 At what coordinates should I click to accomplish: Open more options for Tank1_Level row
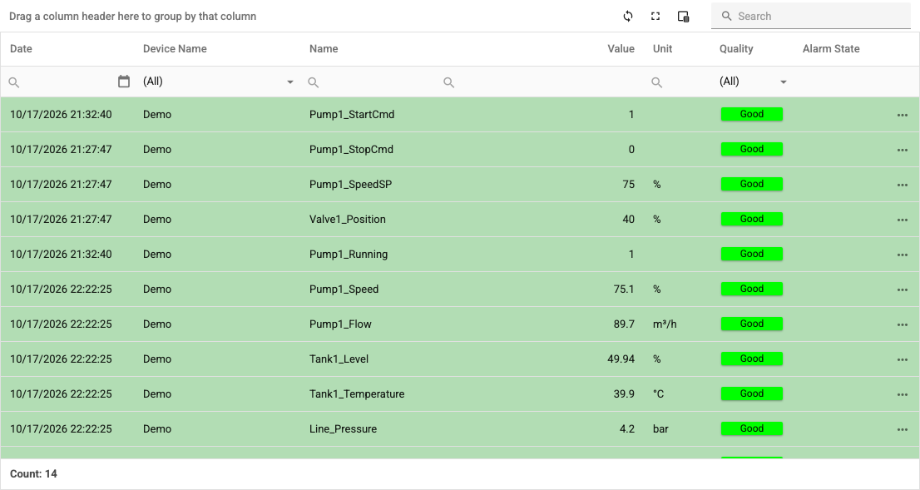point(903,359)
